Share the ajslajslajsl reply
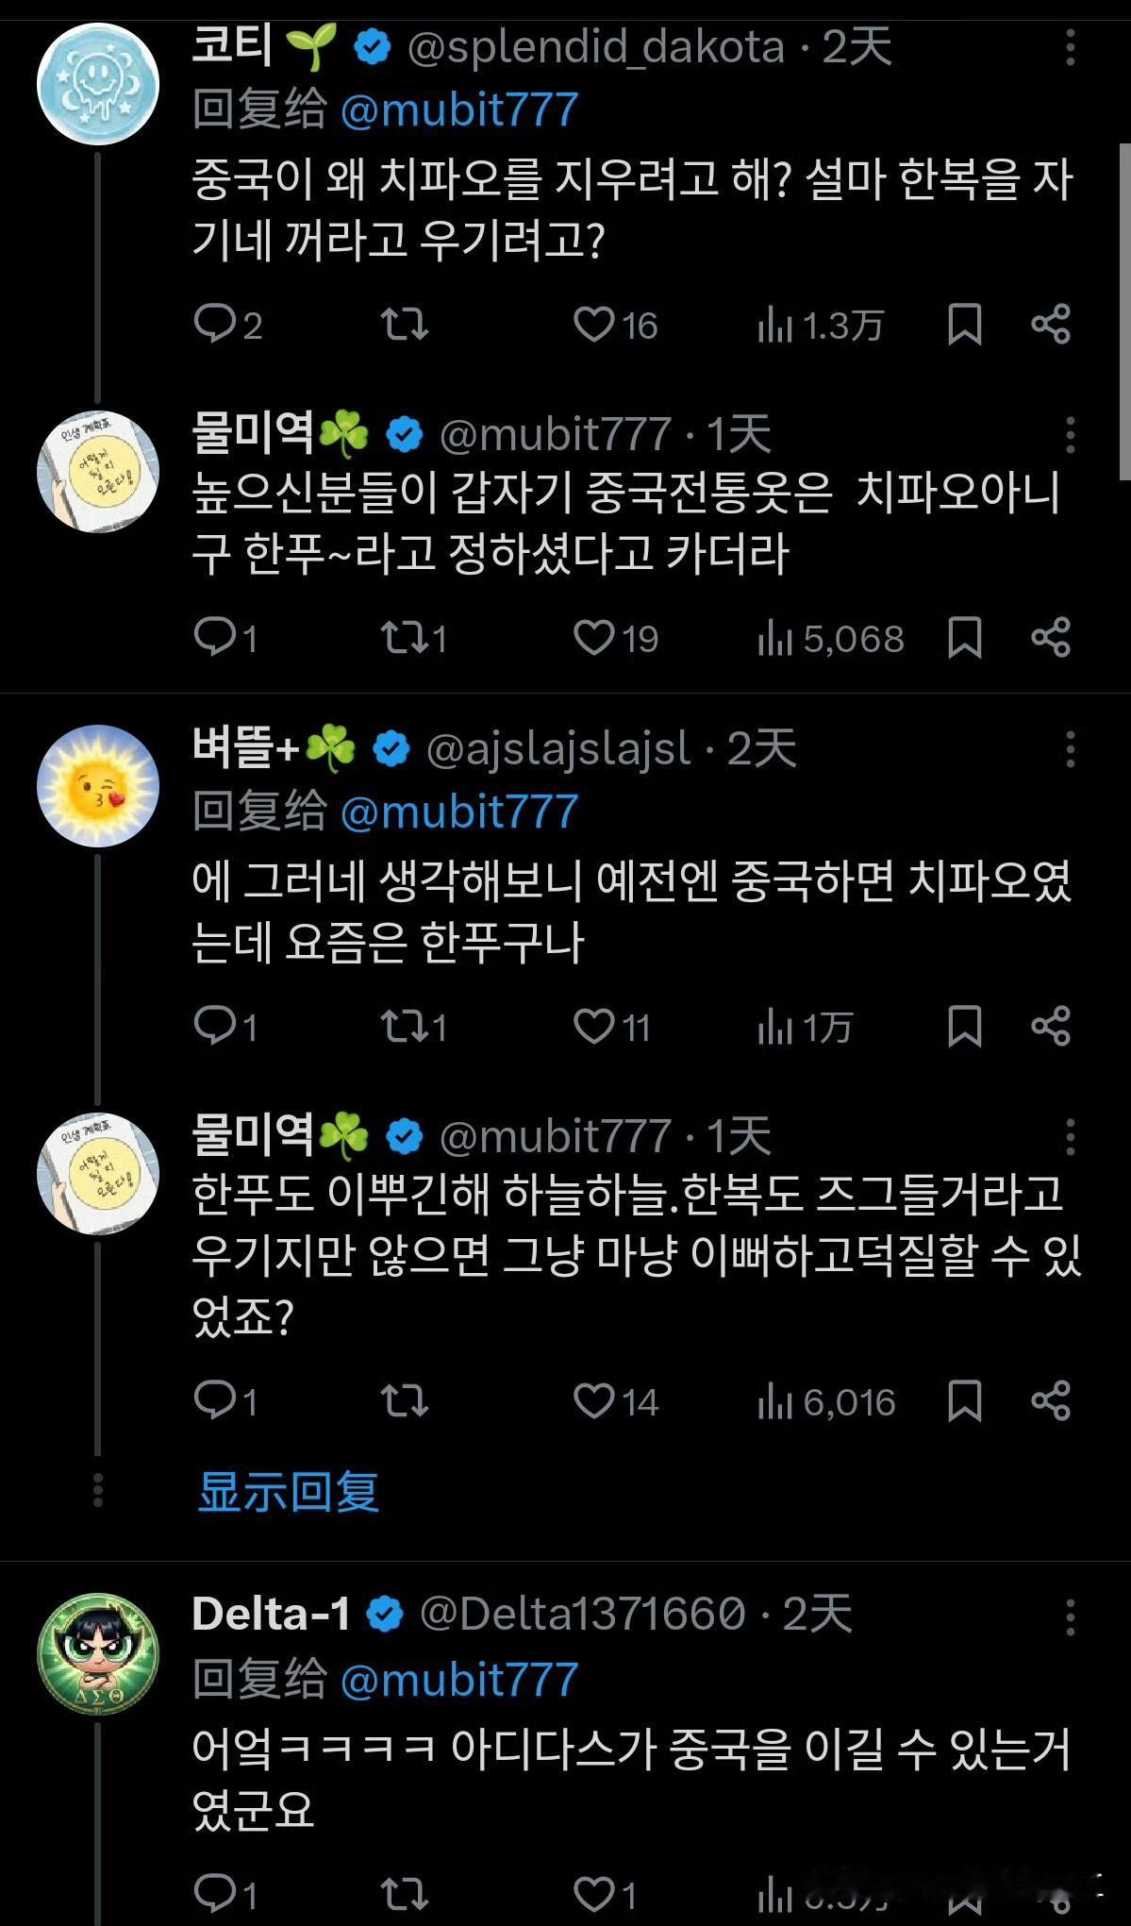 pos(1051,1027)
